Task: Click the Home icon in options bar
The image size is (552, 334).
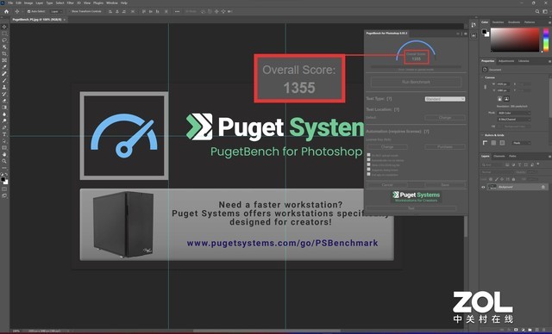Action: pos(6,11)
